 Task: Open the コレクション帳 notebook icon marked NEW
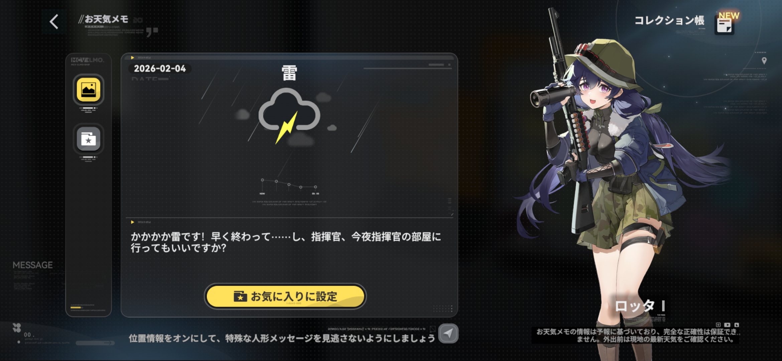click(x=725, y=25)
